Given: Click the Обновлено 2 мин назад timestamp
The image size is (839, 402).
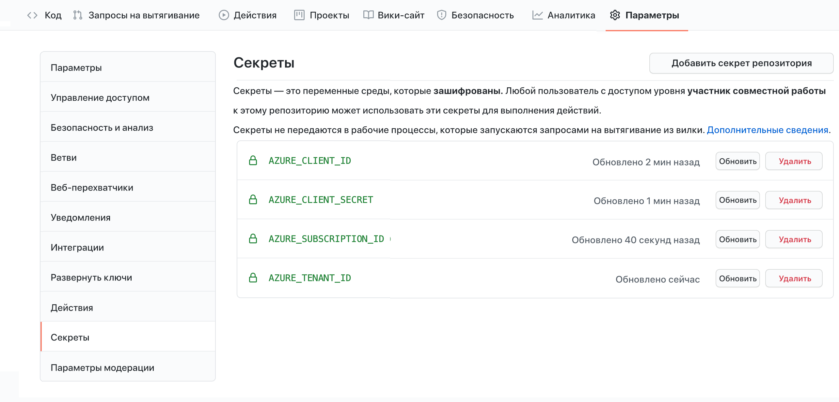Looking at the screenshot, I should 646,162.
